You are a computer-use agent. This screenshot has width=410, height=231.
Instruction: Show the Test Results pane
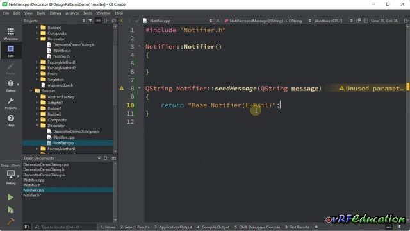pyautogui.click(x=297, y=227)
